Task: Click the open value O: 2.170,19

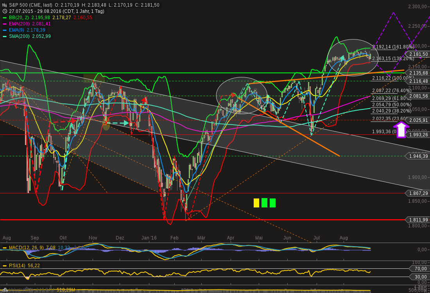Action: (67, 5)
